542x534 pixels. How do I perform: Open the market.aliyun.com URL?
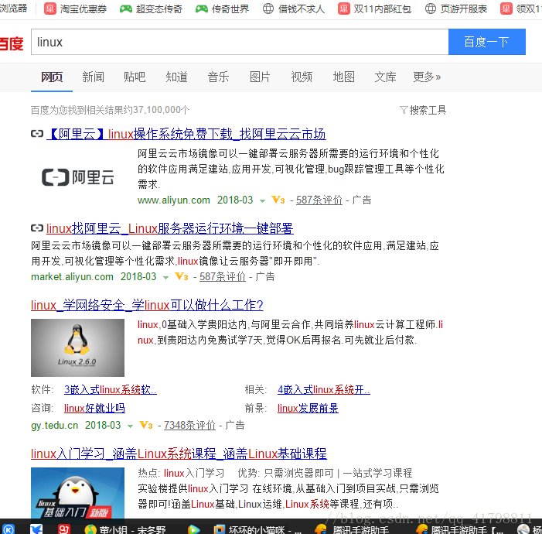click(x=72, y=277)
